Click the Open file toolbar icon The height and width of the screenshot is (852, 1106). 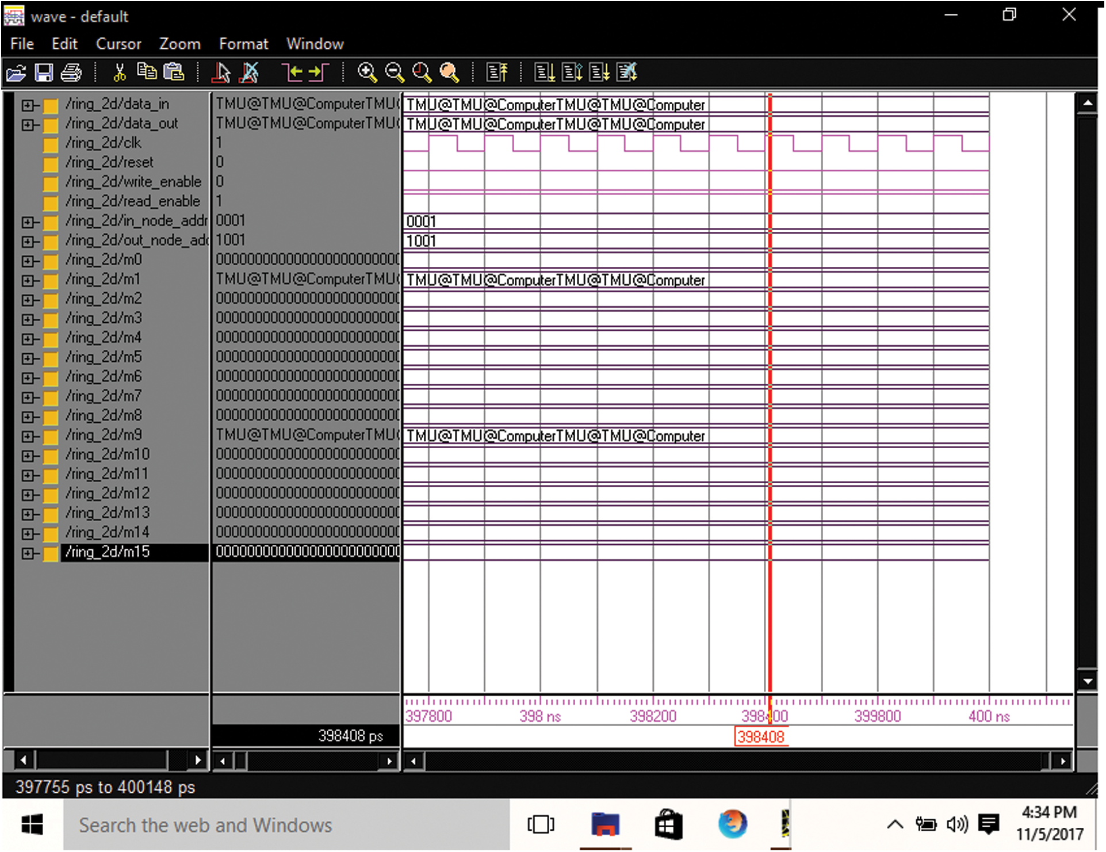click(16, 72)
